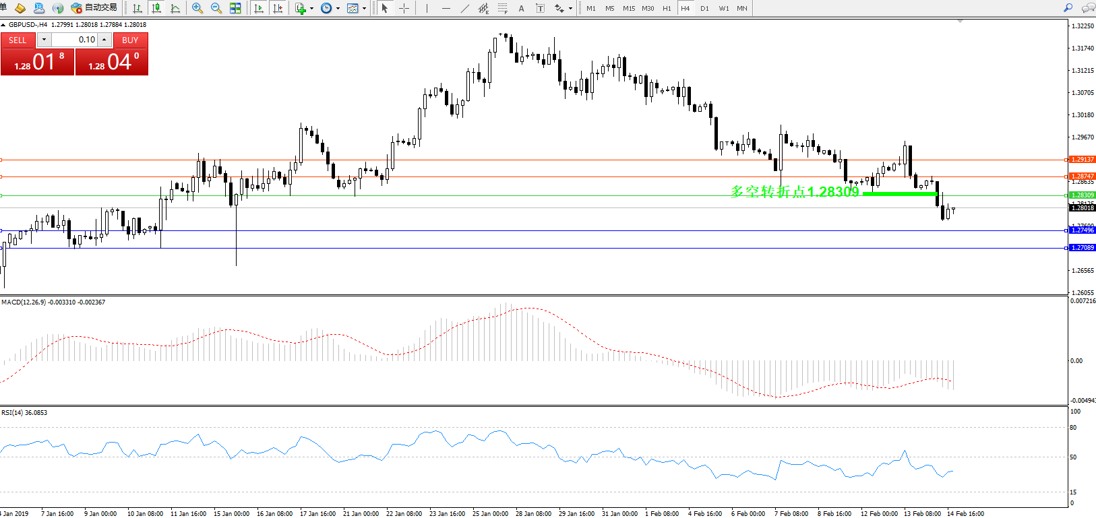The width and height of the screenshot is (1096, 518).
Task: Click the Zoom Out magnifier icon
Action: (x=216, y=8)
